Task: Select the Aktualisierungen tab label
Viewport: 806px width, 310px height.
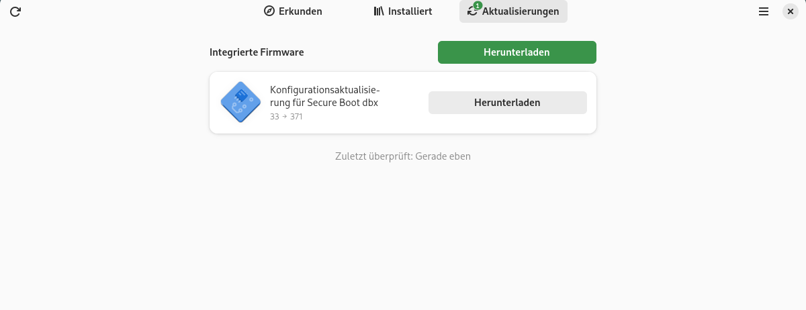Action: 521,11
